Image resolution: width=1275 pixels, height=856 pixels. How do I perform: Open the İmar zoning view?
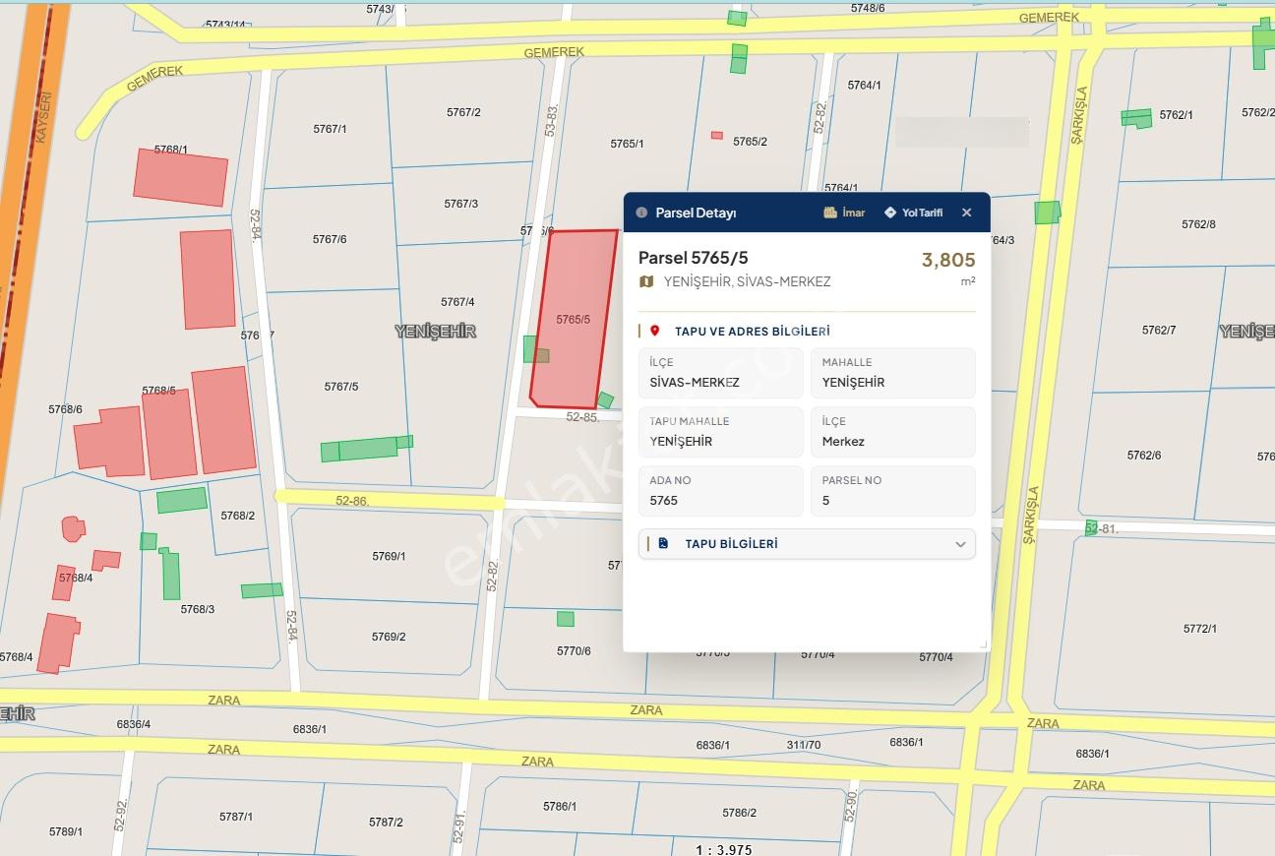(x=844, y=213)
